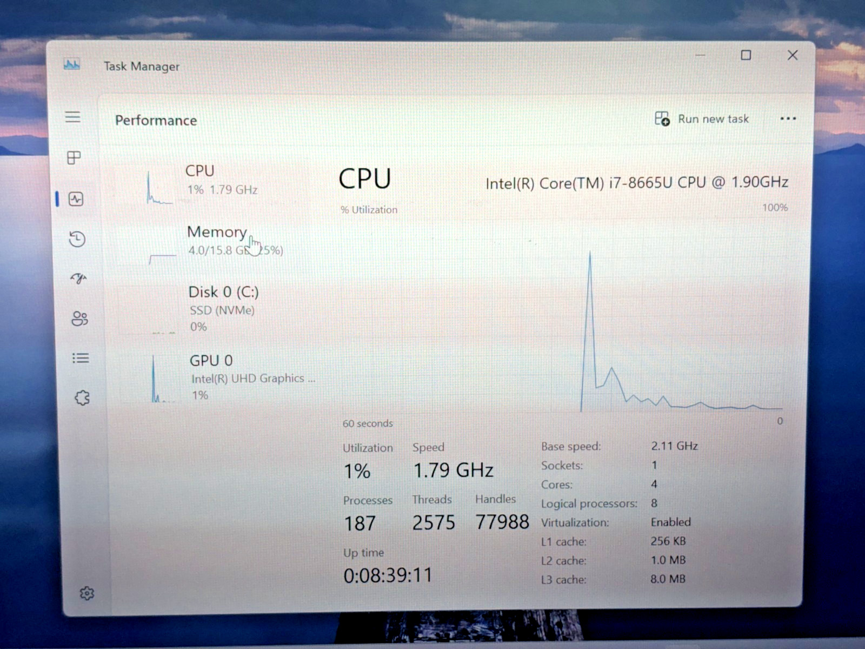Click the L2 cache value 1.0 MB
865x649 pixels.
pyautogui.click(x=668, y=560)
